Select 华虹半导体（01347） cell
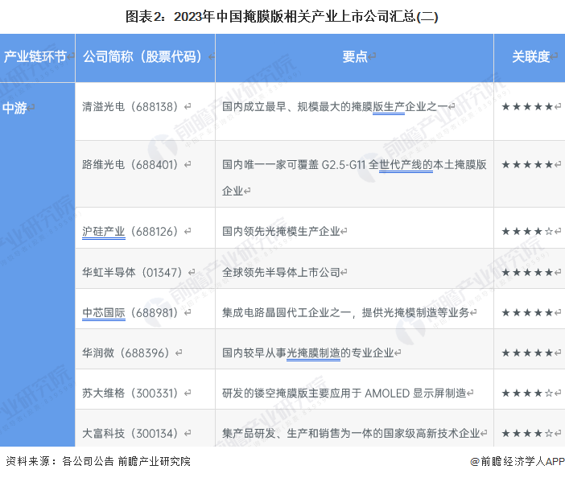The image size is (565, 478). [145, 268]
